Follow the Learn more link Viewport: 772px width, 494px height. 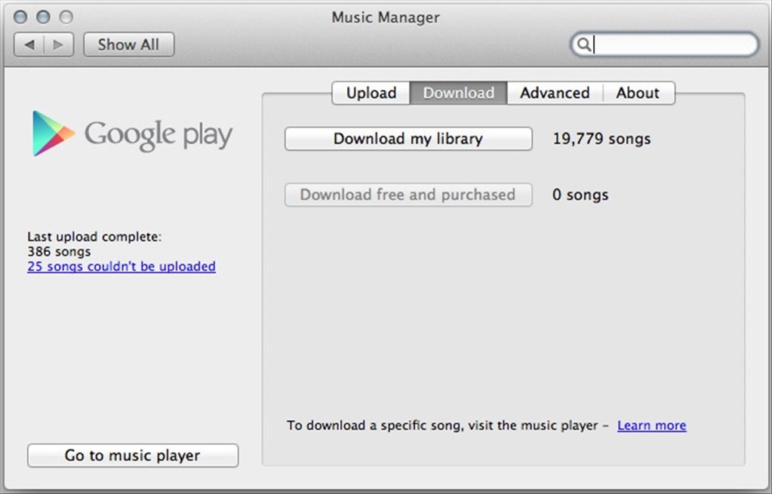coord(652,425)
